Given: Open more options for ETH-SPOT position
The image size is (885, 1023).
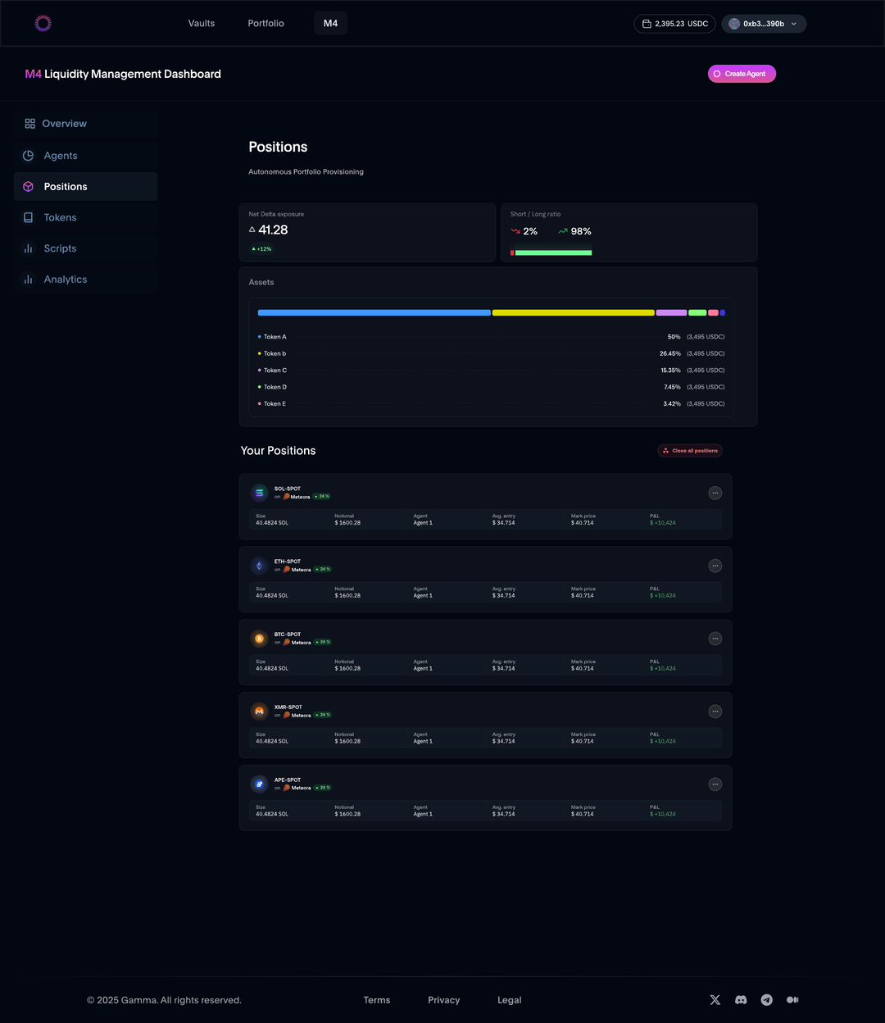Looking at the screenshot, I should [x=715, y=566].
